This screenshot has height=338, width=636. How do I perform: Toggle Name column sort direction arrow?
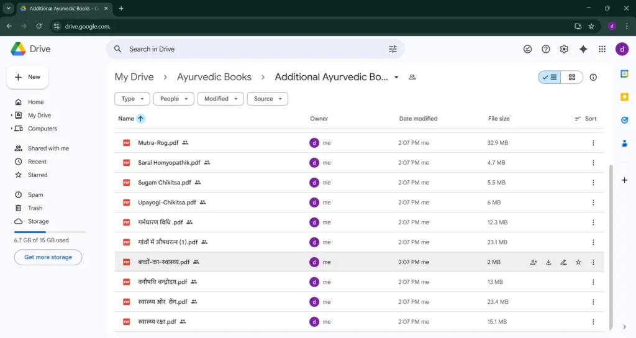coord(141,119)
